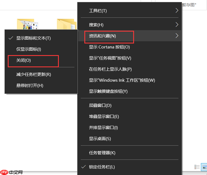Select 资讯和兴趣(N) menu entry
This screenshot has height=175, width=207.
point(130,36)
